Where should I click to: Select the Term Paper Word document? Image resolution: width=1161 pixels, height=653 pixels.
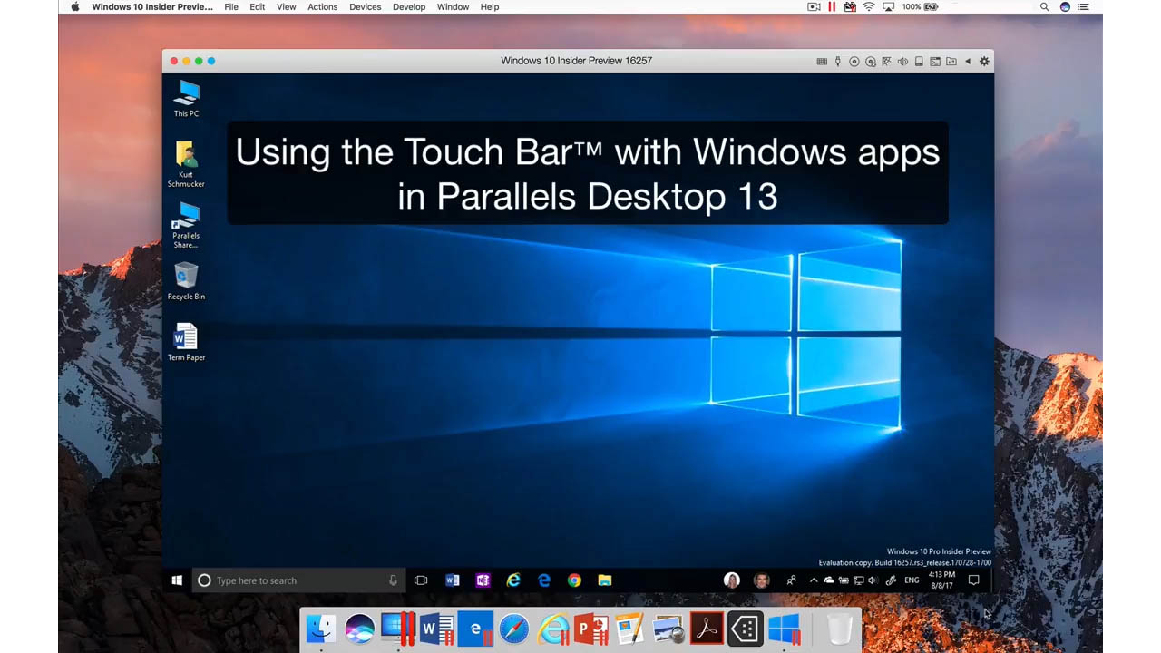[186, 343]
